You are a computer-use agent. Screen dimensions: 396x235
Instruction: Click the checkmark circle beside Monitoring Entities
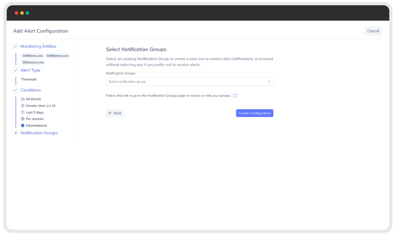coord(16,46)
